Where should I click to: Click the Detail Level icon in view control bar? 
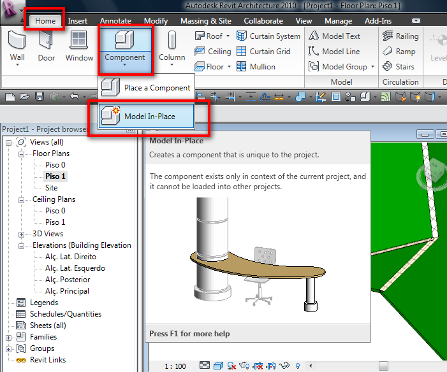pos(205,366)
